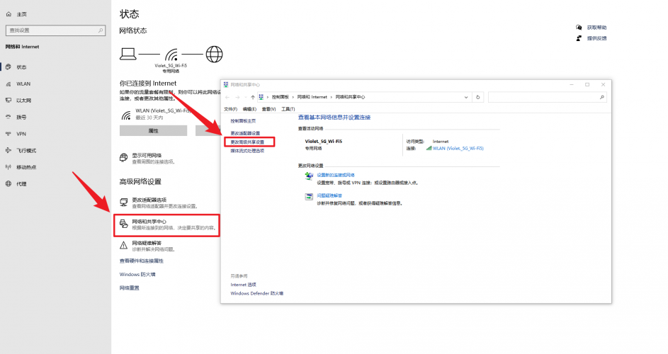
Task: Open the VPN settings page
Action: point(21,134)
